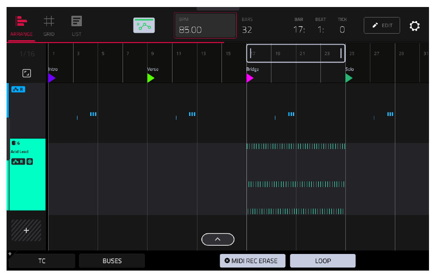The height and width of the screenshot is (278, 436).
Task: Open the LIST view tab
Action: point(77,27)
